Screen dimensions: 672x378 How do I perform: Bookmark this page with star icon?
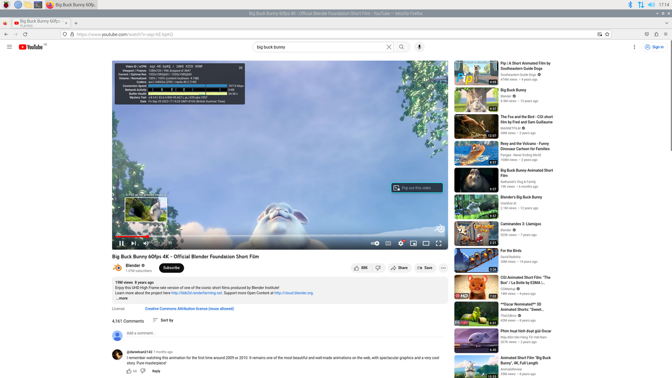607,34
